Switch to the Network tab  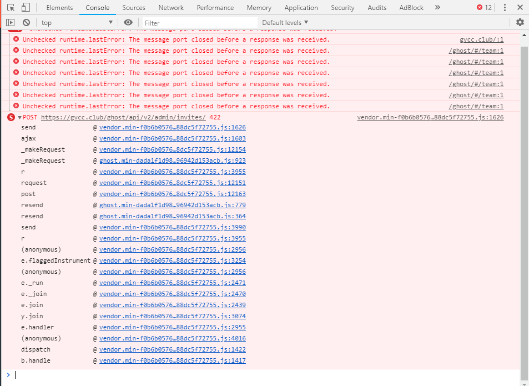pos(171,7)
